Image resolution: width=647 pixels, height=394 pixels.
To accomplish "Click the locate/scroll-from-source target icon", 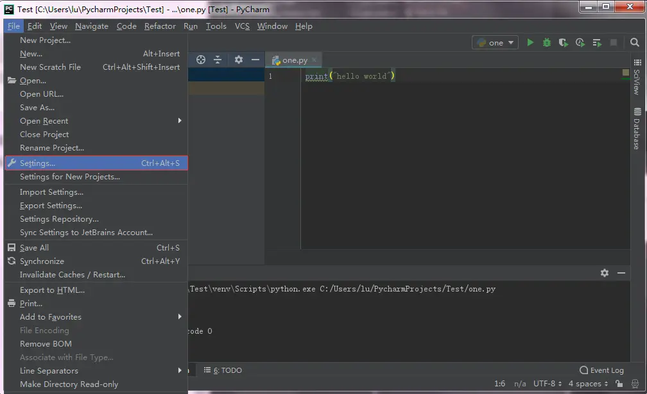I will click(x=201, y=60).
